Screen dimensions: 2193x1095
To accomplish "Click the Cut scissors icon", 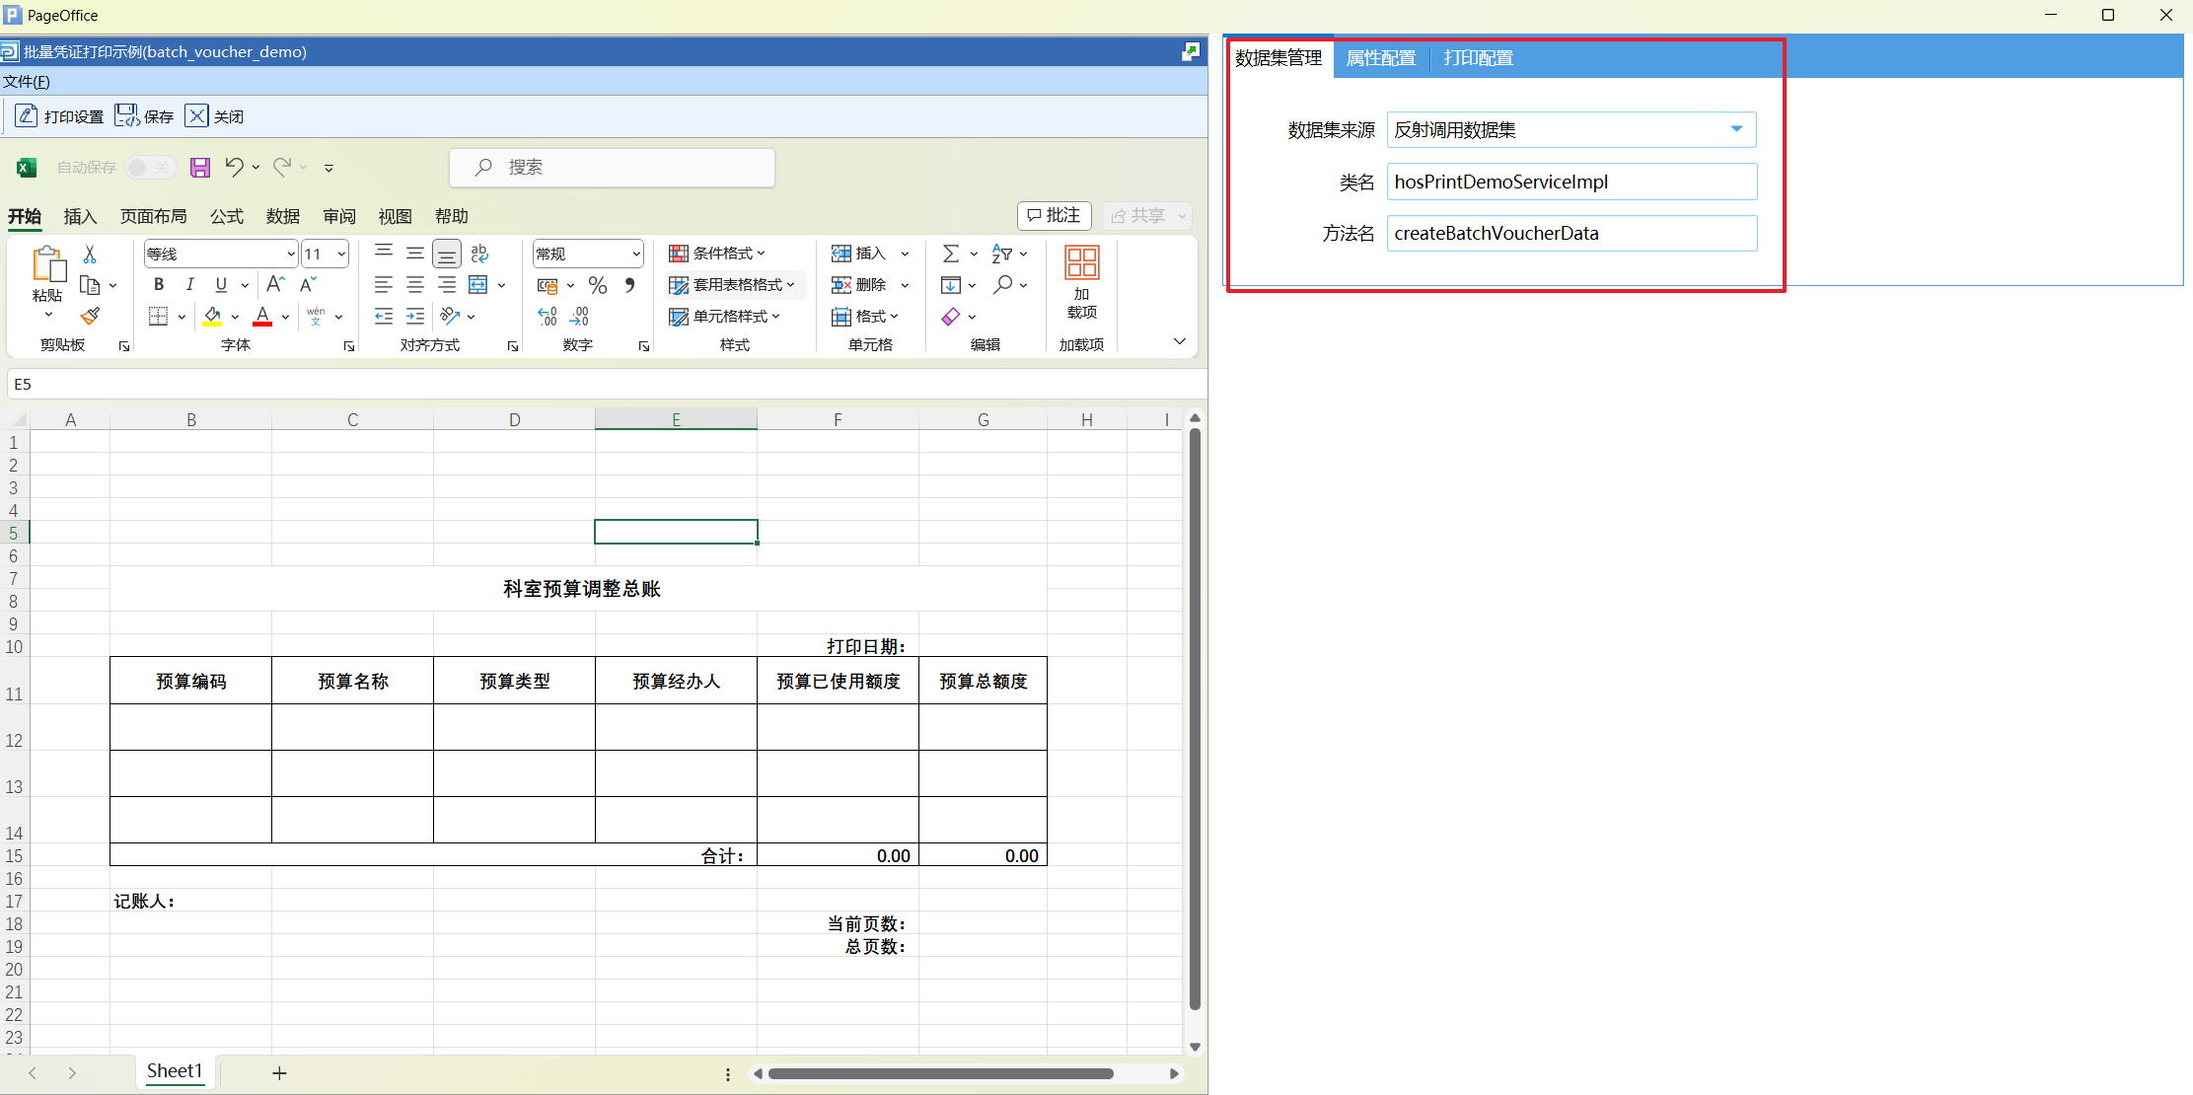I will [x=90, y=255].
